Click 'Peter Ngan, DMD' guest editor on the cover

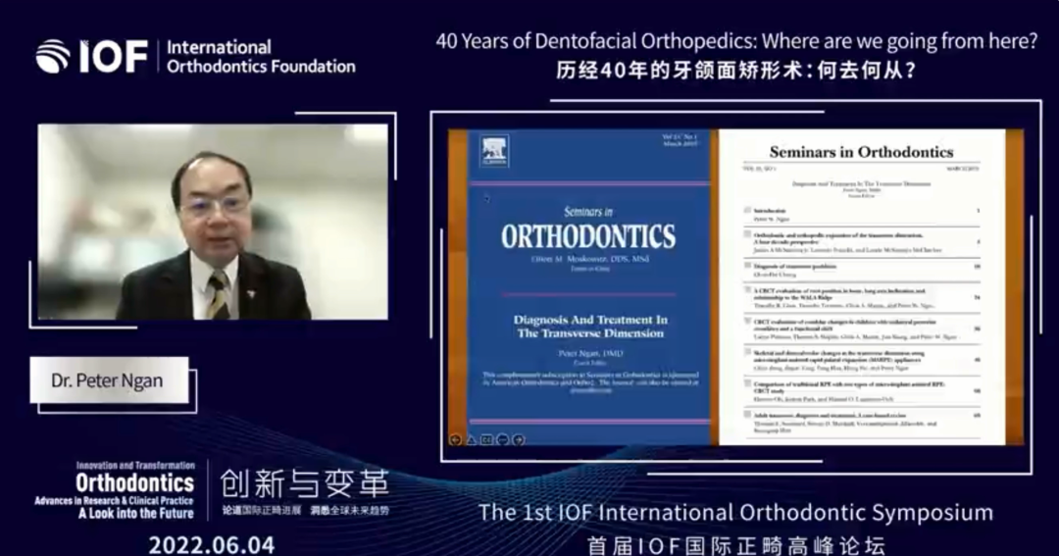[590, 353]
